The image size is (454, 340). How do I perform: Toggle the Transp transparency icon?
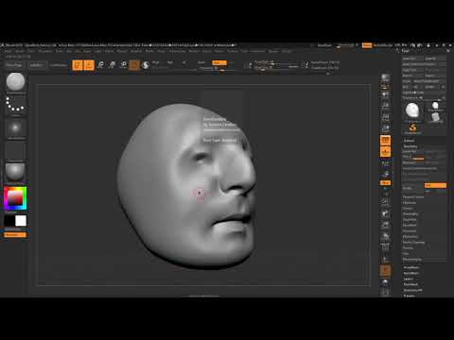(x=385, y=260)
